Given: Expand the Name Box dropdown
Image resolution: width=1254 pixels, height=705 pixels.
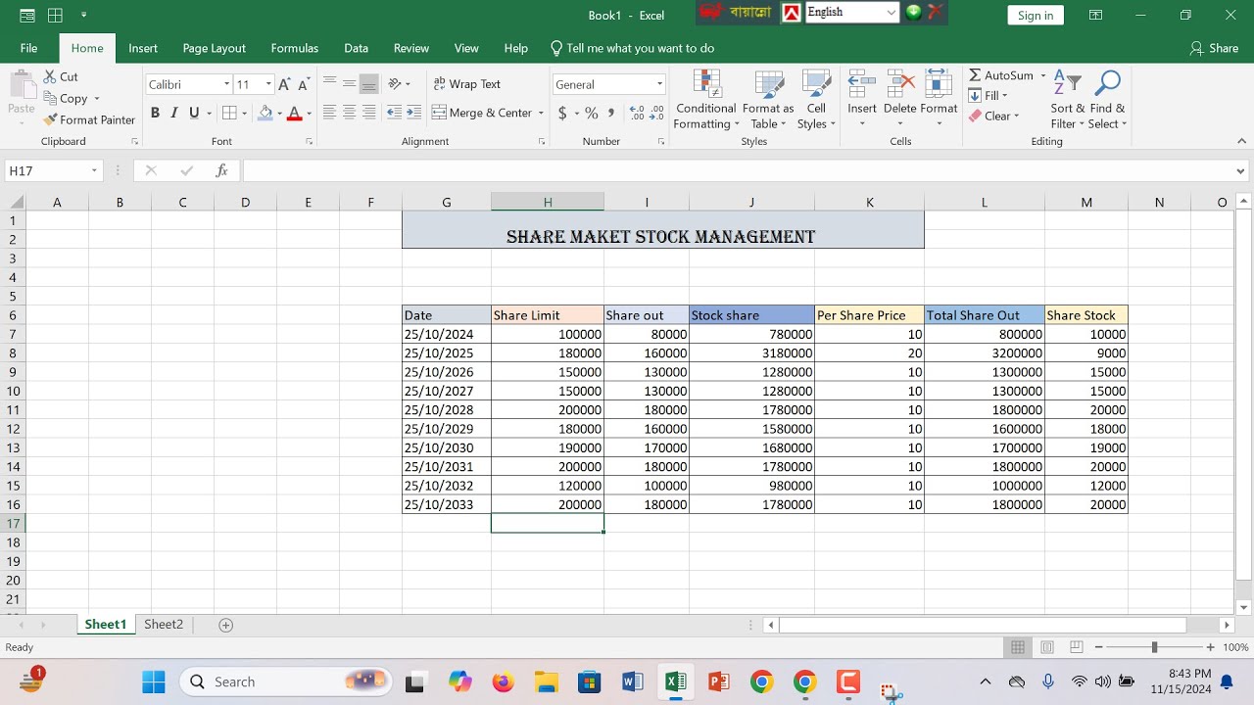Looking at the screenshot, I should (x=94, y=170).
